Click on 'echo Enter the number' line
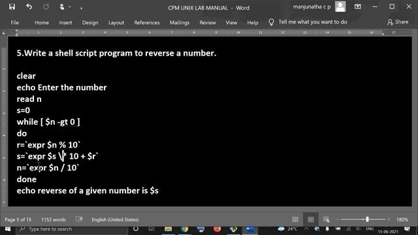The image size is (418, 235). click(x=61, y=87)
